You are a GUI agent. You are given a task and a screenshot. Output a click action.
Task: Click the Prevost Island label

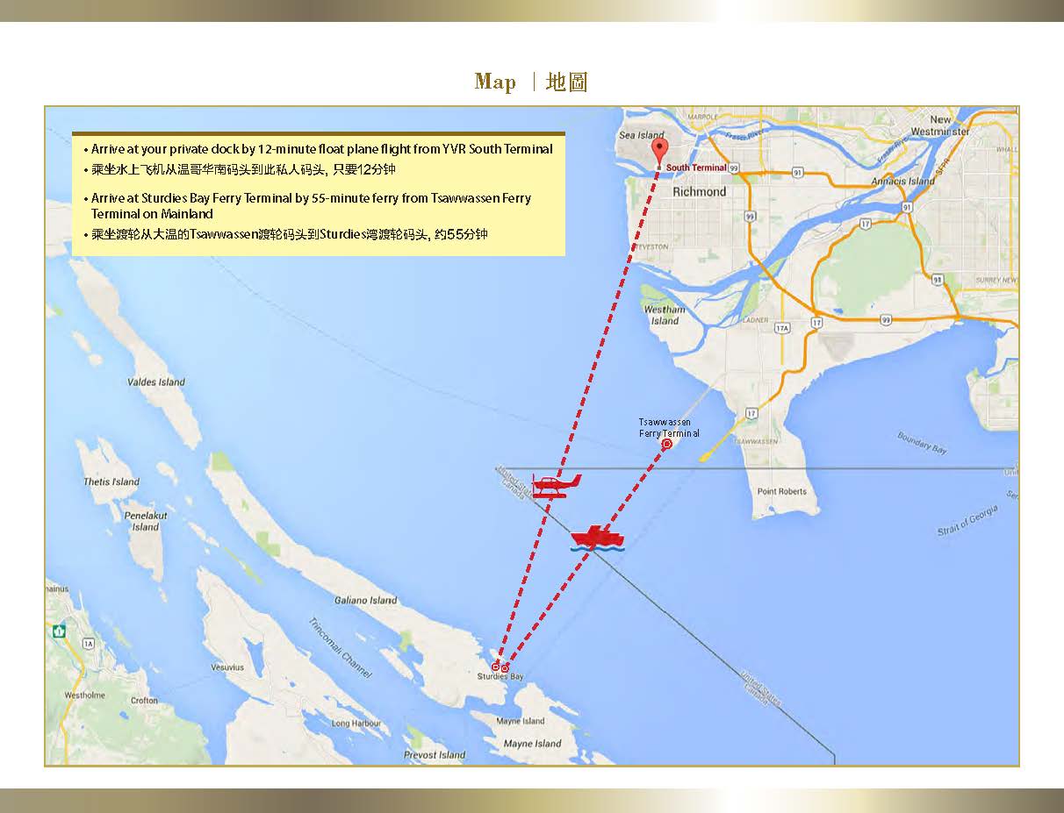[x=435, y=755]
